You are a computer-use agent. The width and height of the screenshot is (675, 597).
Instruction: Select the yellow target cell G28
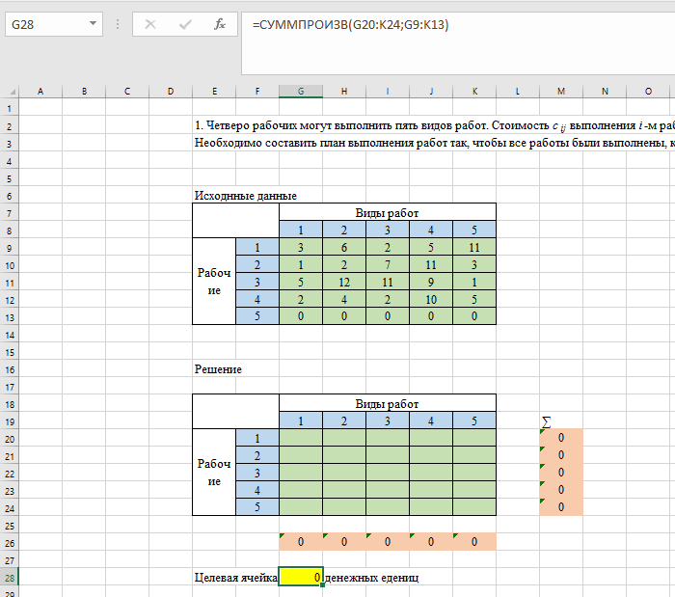coord(300,578)
